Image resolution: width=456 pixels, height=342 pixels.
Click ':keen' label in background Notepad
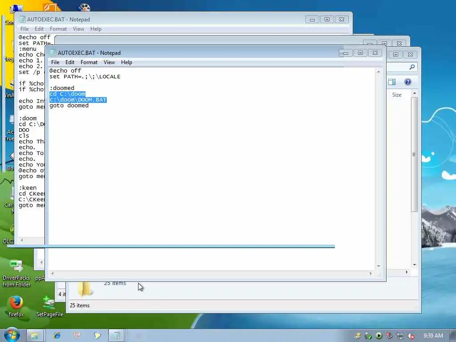click(x=28, y=188)
